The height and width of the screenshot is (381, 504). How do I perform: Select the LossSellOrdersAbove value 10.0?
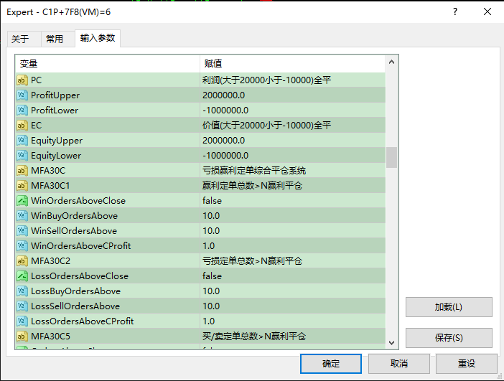click(211, 306)
